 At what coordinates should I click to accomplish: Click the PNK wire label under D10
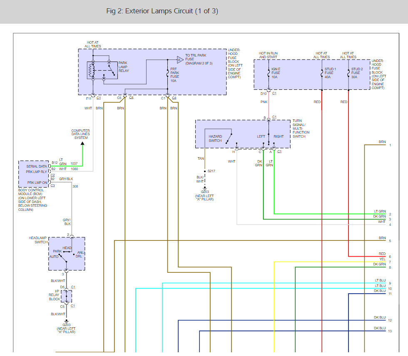264,102
